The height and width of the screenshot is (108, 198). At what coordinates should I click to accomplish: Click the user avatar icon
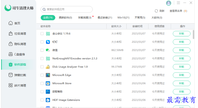pos(168,3)
